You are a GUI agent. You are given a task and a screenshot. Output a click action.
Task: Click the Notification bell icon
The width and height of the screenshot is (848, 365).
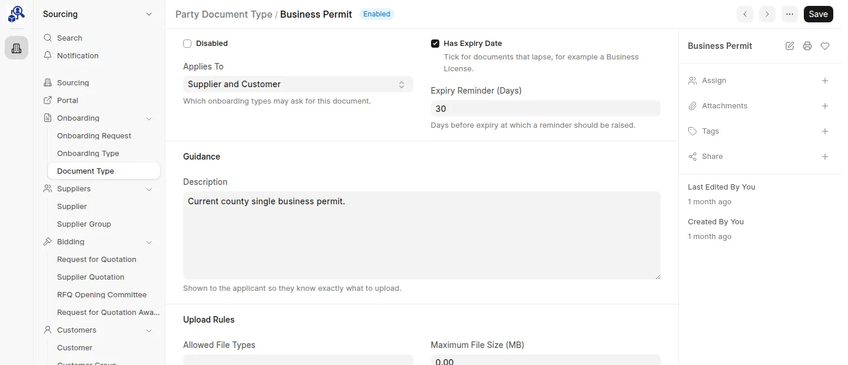click(48, 55)
